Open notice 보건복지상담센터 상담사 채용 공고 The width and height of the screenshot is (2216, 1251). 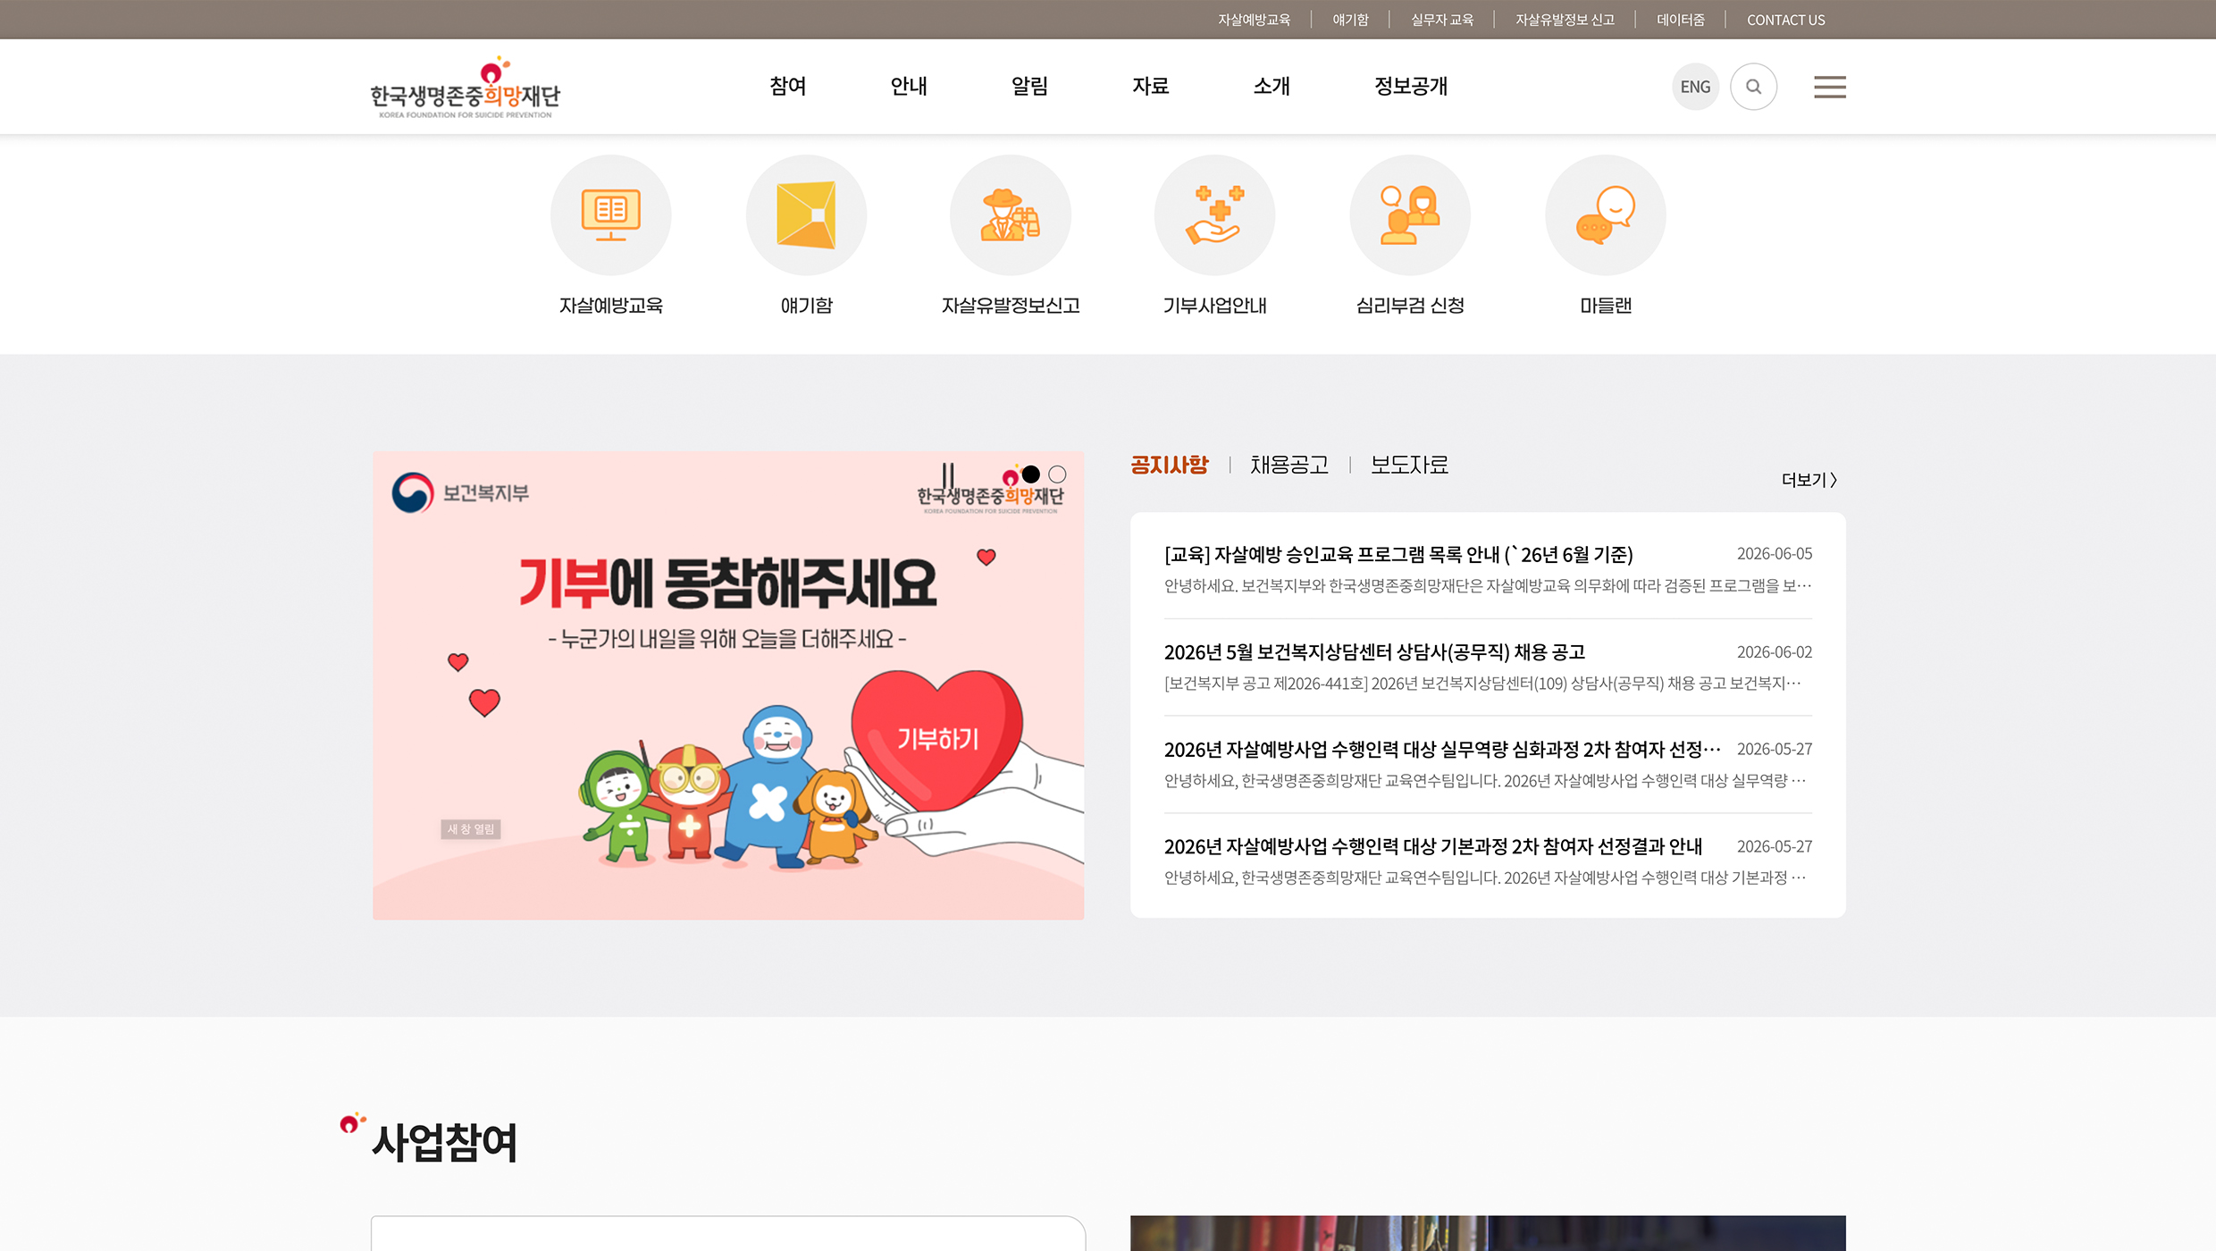(x=1374, y=652)
